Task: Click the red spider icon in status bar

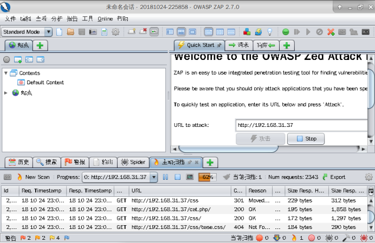Action: (364, 238)
